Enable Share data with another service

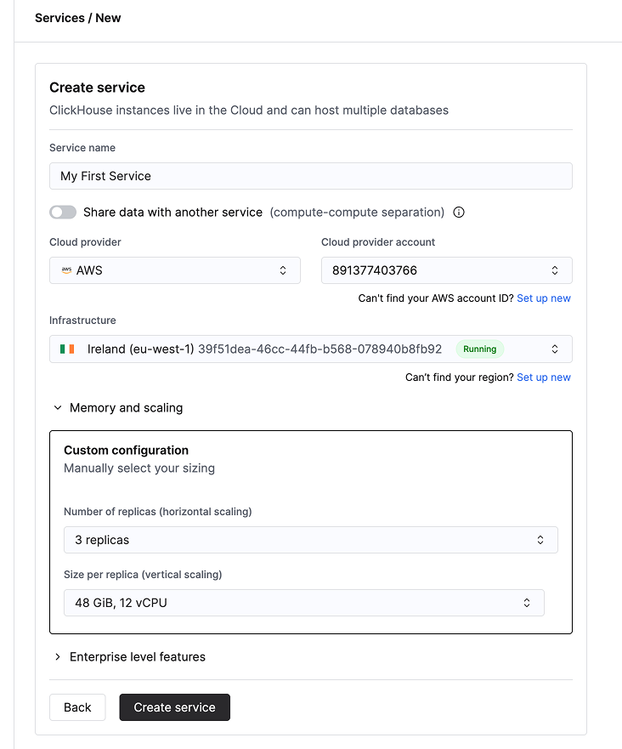tap(63, 212)
